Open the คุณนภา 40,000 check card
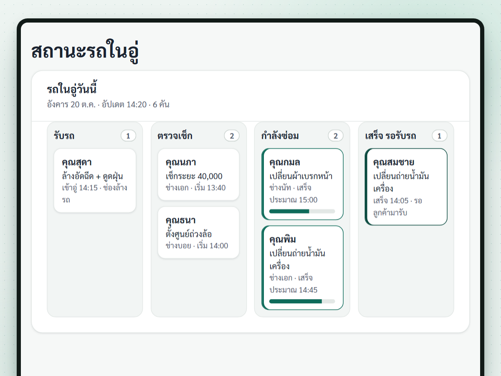 [198, 174]
